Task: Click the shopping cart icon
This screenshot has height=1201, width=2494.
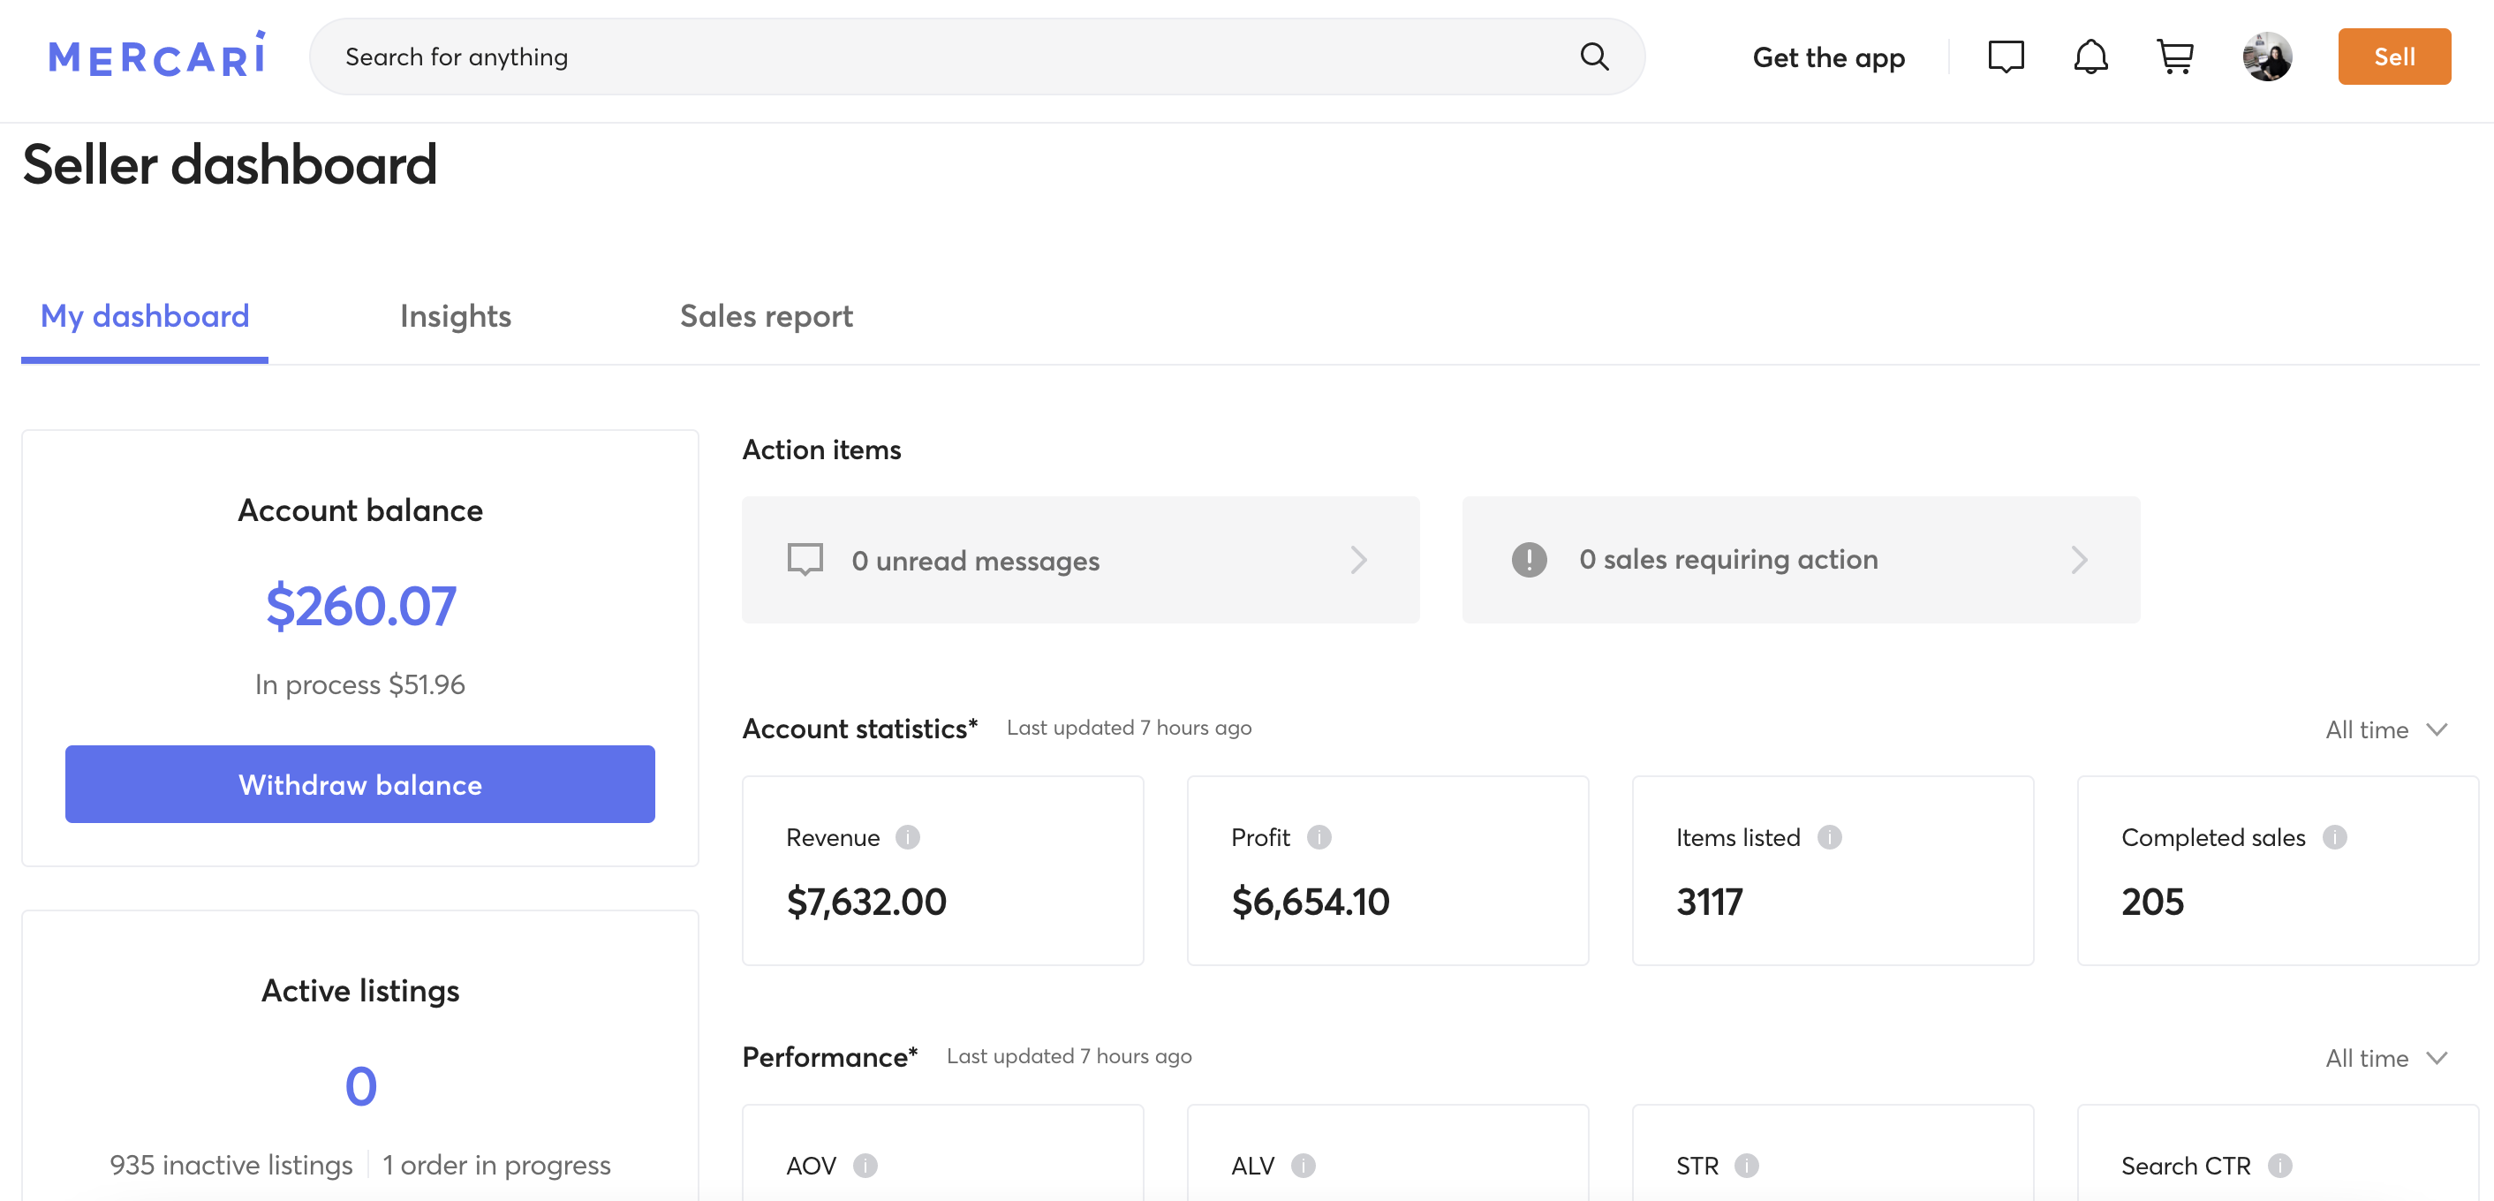Action: pos(2176,56)
